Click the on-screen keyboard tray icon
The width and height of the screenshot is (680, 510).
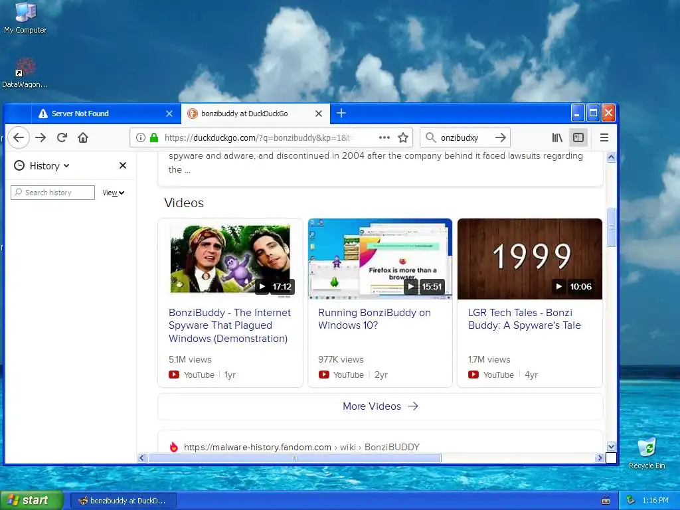[606, 501]
